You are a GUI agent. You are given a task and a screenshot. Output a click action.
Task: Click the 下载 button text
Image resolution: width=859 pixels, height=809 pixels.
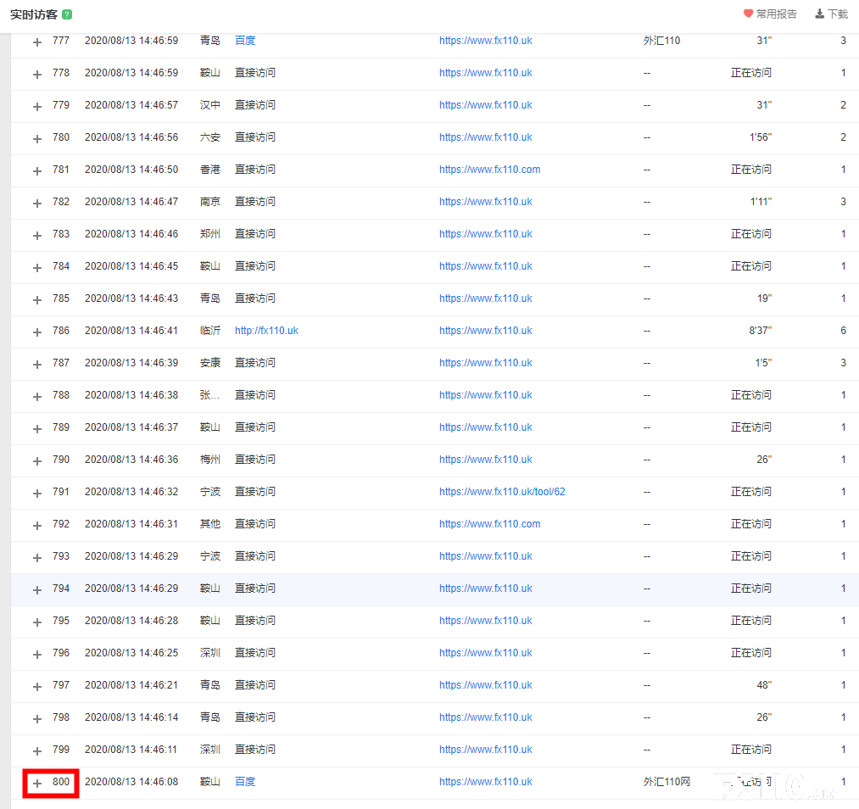tap(838, 14)
